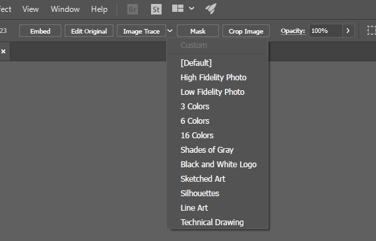Expand the Opacity slider arrow

click(348, 31)
